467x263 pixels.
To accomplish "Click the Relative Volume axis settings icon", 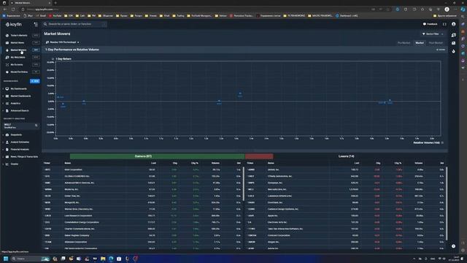I will click(442, 143).
